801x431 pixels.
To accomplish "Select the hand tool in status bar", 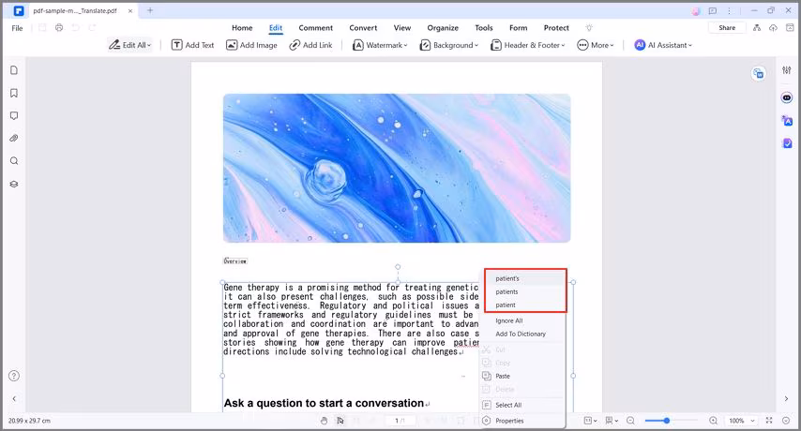I will pos(324,421).
